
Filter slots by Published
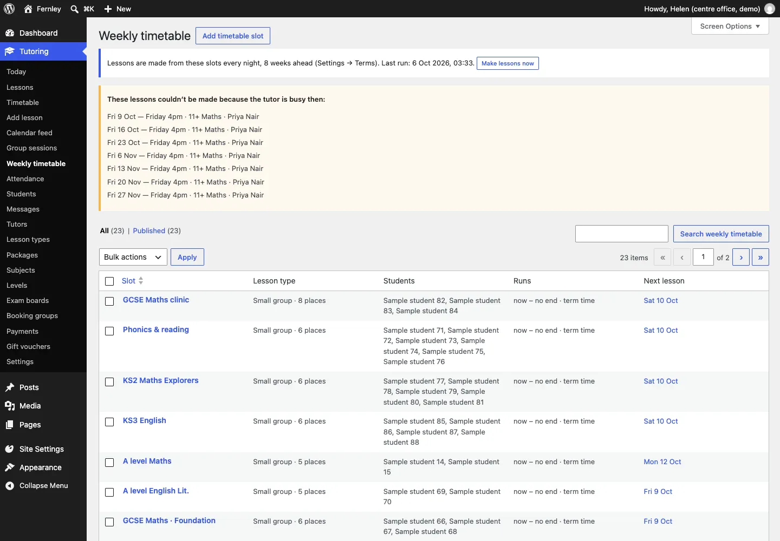coord(149,230)
